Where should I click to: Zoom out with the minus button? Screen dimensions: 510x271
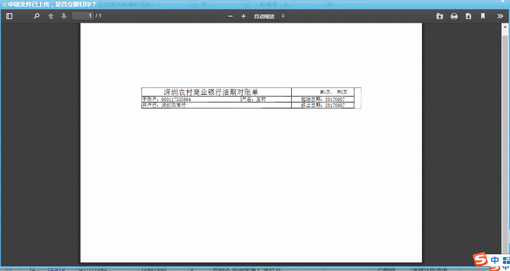tap(230, 16)
